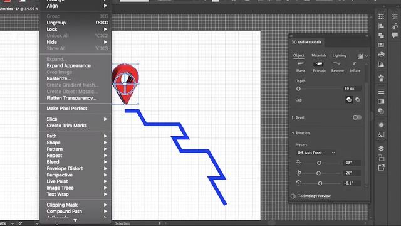
Task: Open the Envelope Distort submenu
Action: (76, 168)
